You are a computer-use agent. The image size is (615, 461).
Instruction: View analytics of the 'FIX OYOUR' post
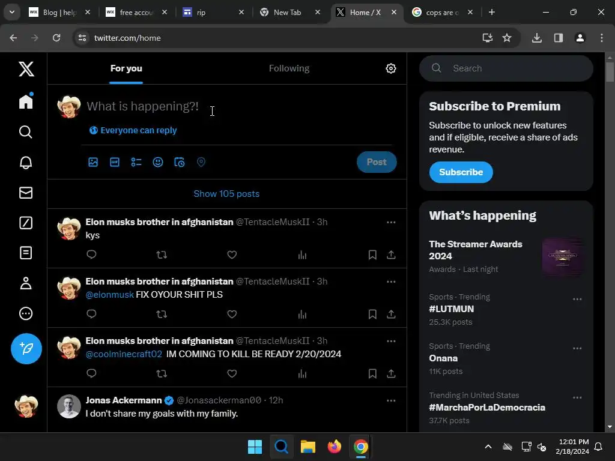click(x=302, y=315)
